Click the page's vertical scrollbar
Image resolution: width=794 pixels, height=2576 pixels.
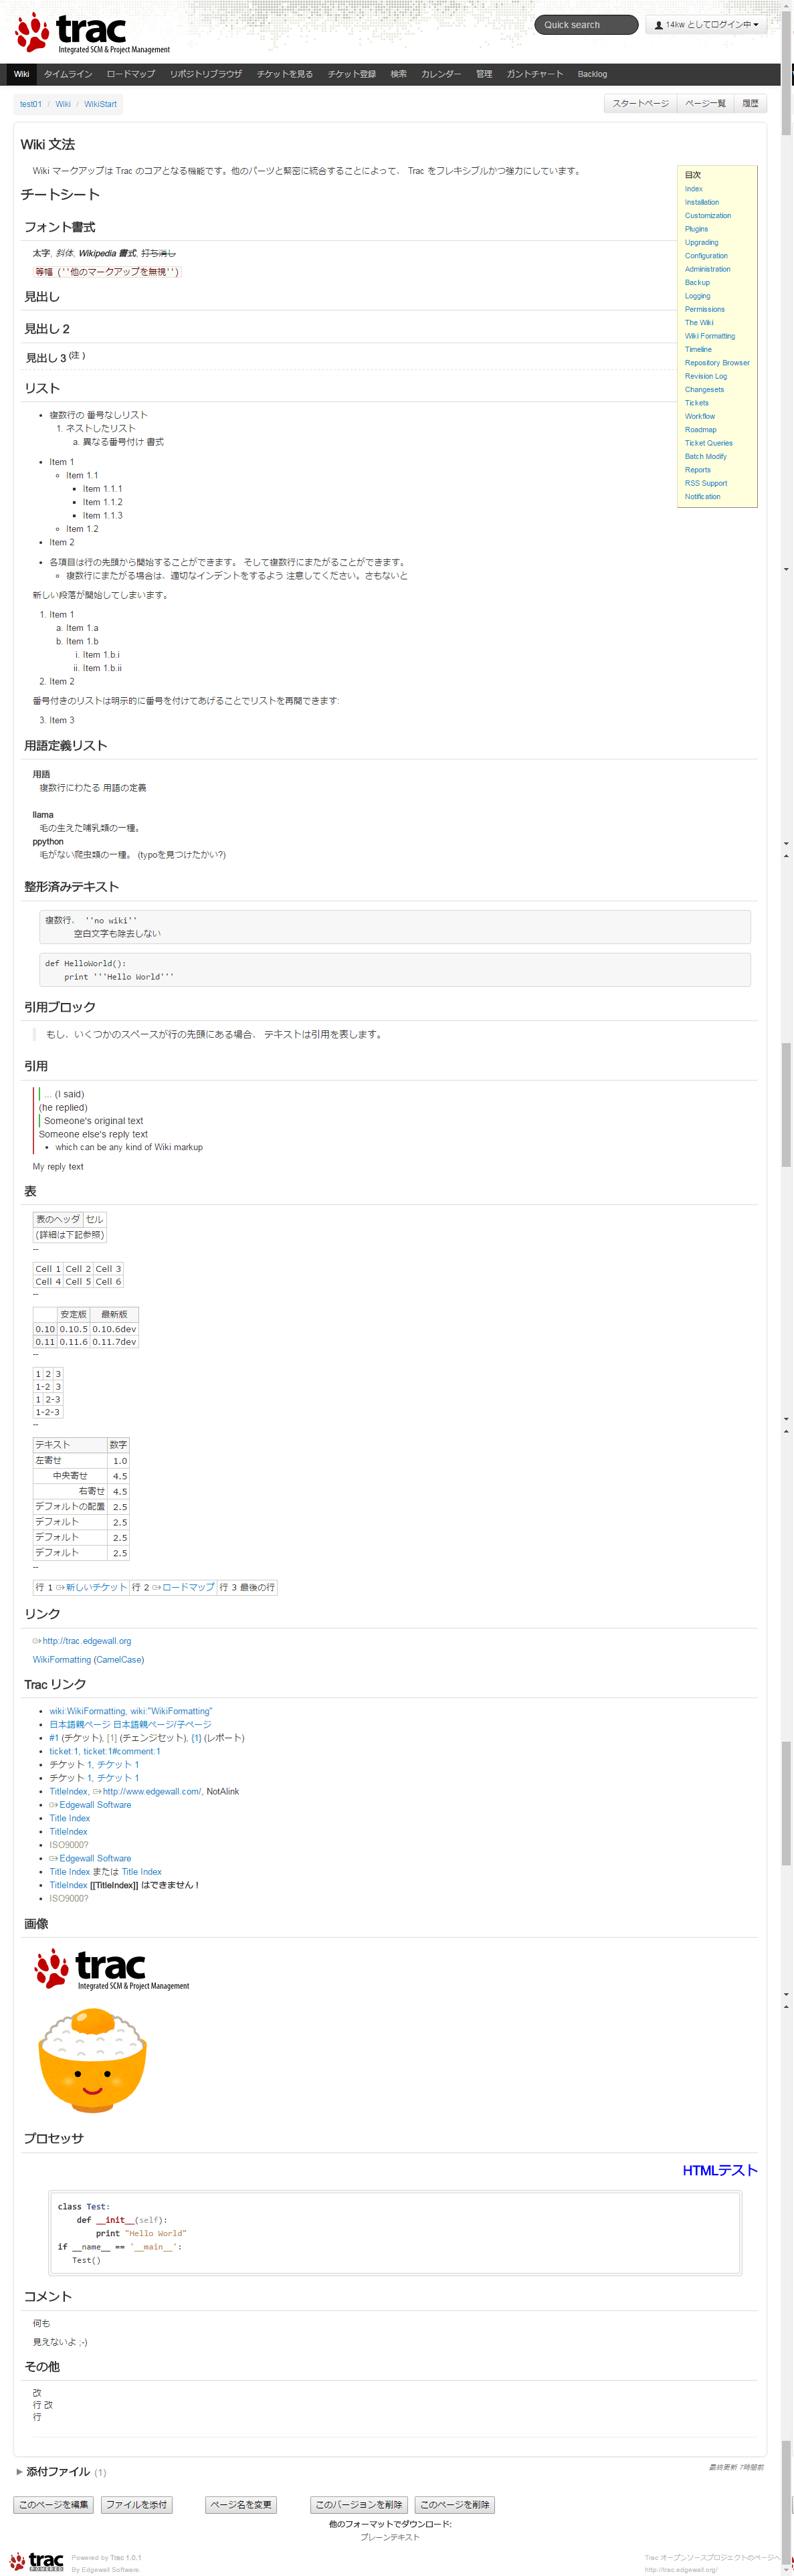787,1288
